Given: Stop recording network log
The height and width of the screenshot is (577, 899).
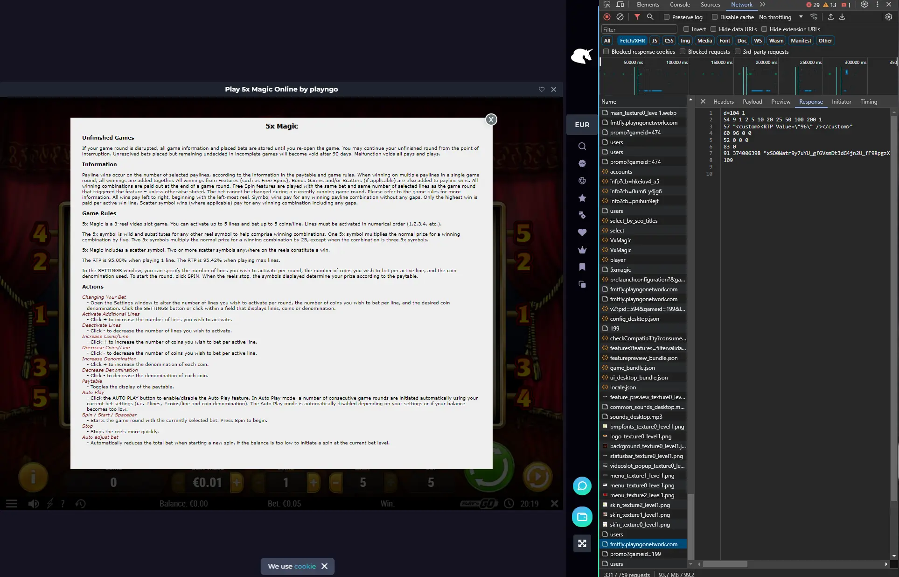Looking at the screenshot, I should point(607,17).
